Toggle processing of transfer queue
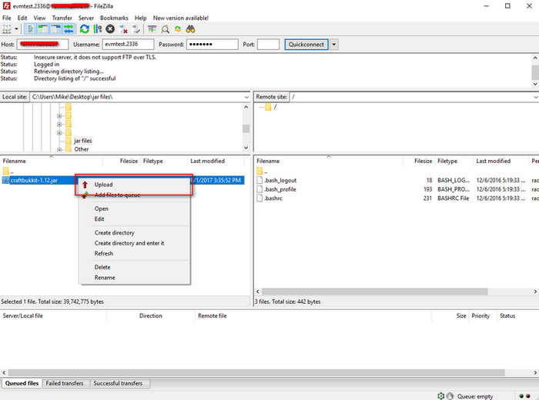 [98, 29]
